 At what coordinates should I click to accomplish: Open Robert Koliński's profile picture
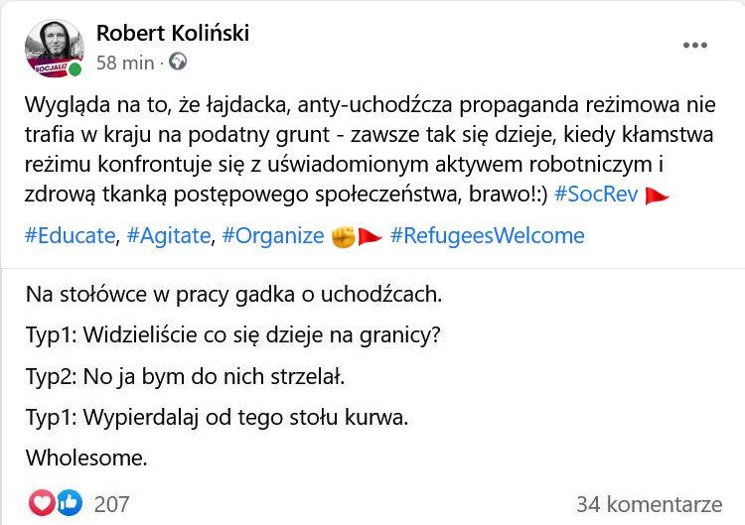tap(55, 49)
